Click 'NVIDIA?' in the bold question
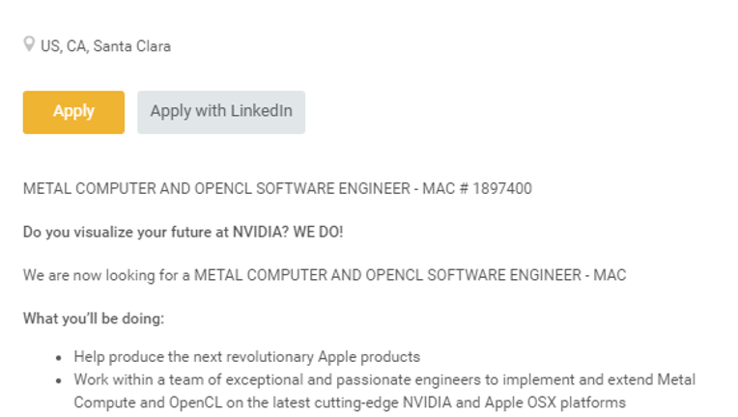This screenshot has width=738, height=417. click(261, 232)
